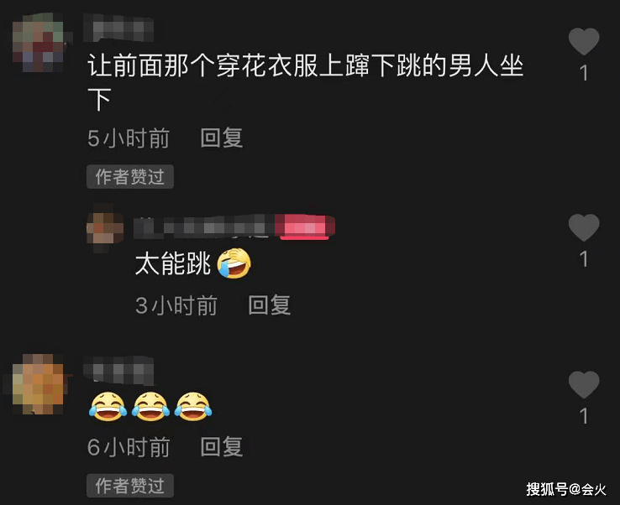
Task: Tap the middle of three laughing emojis
Action: click(x=150, y=407)
